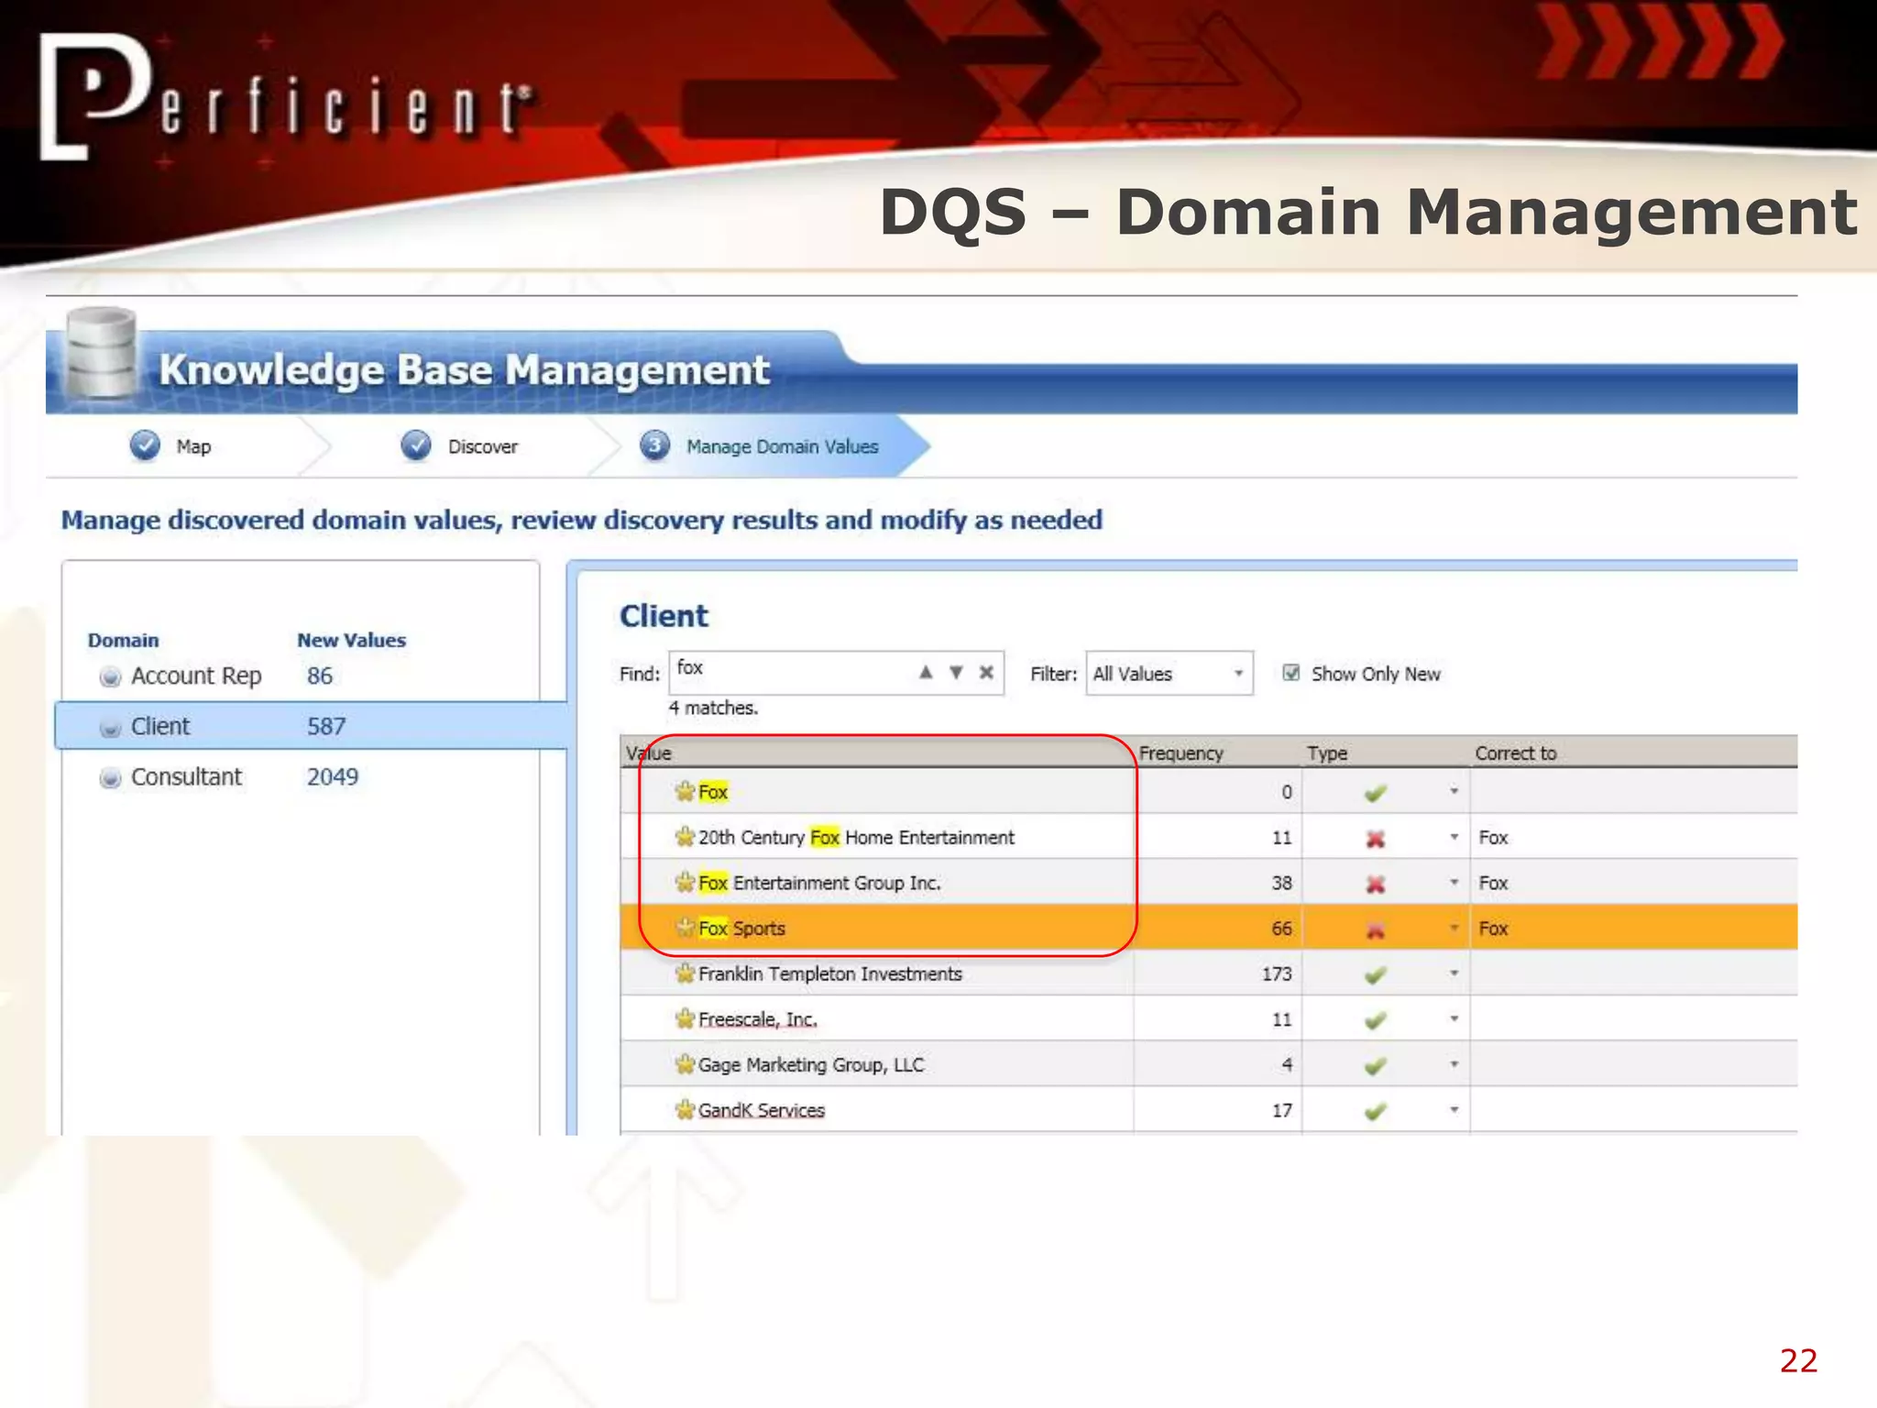
Task: Select the Fox value cell
Action: click(713, 792)
